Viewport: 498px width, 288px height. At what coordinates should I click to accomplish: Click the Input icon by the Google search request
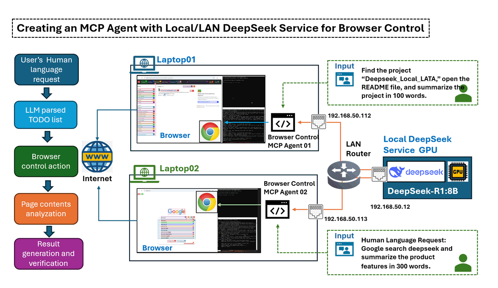(x=344, y=249)
